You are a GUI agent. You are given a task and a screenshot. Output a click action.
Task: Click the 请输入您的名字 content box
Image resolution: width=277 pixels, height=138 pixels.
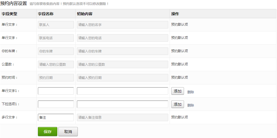tap(122, 25)
